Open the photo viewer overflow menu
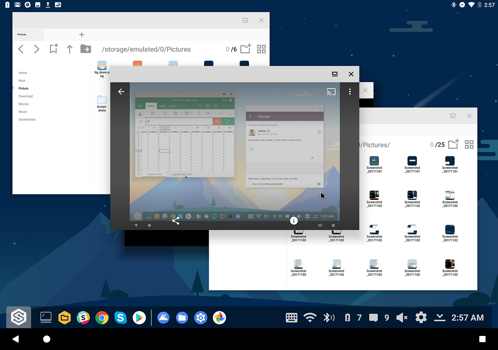Viewport: 498px width, 350px height. point(350,91)
